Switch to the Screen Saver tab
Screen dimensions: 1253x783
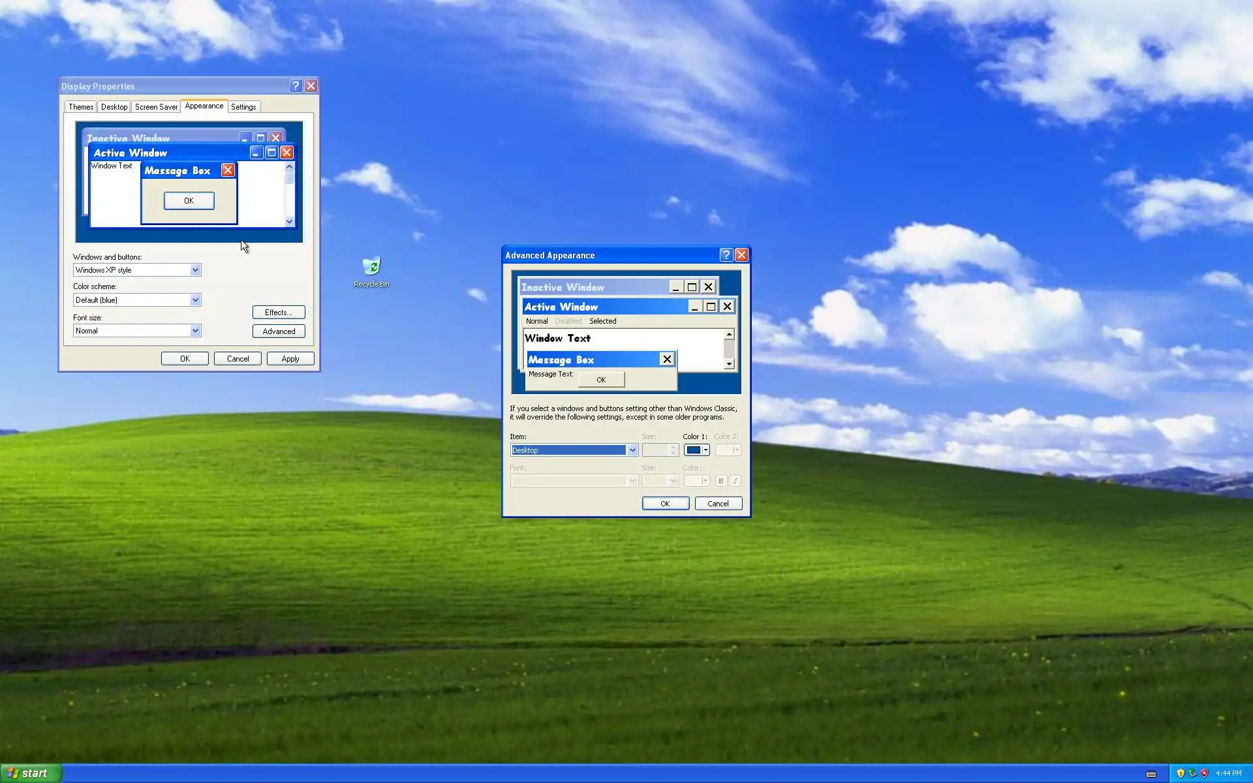pyautogui.click(x=156, y=107)
